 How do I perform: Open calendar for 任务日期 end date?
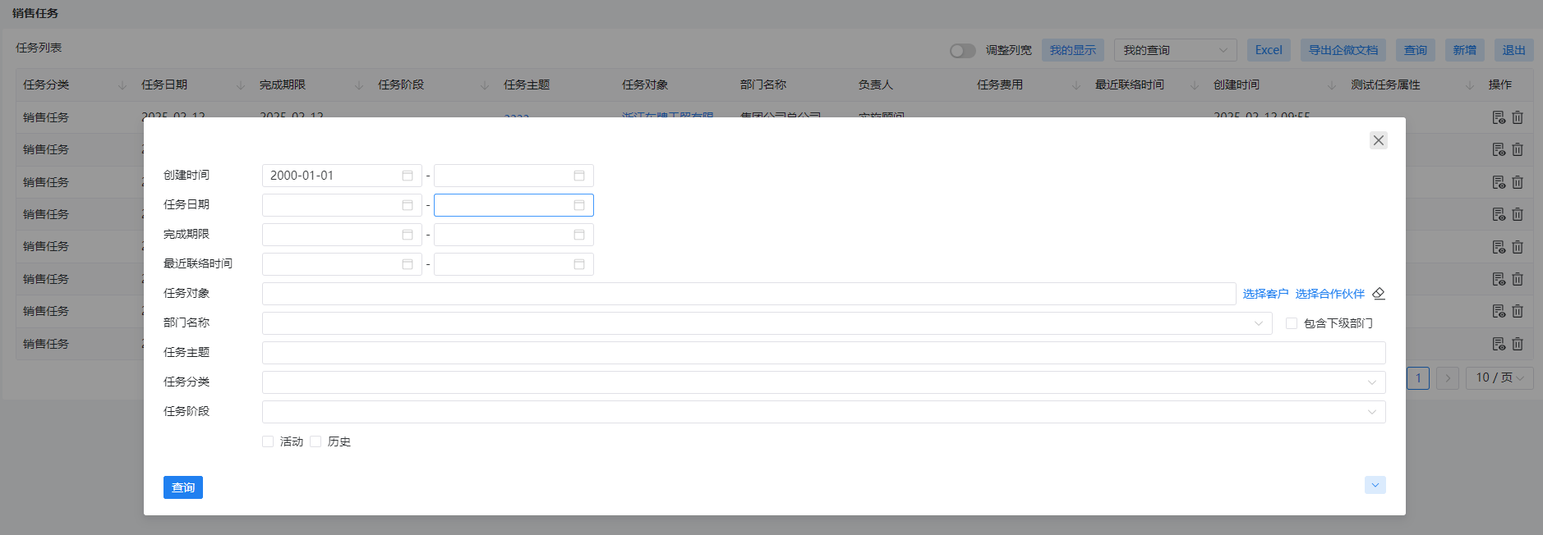tap(579, 205)
